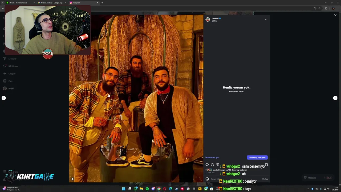Open Discord from the taskbar
Viewport: 341px width, 192px height.
point(153,189)
